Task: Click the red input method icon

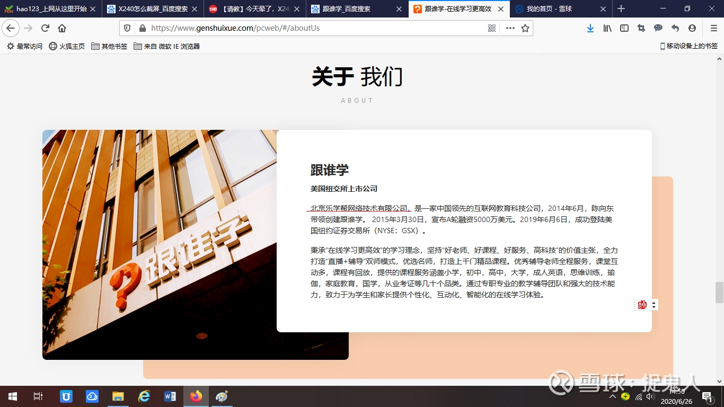Action: click(642, 305)
